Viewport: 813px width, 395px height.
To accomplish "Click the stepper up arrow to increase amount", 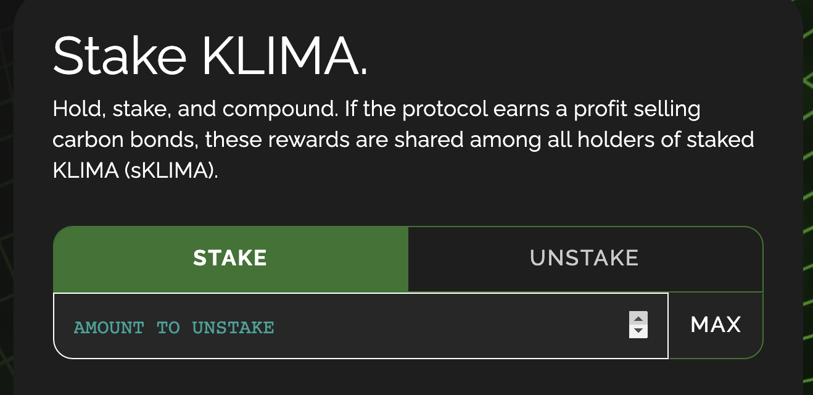I will point(638,318).
